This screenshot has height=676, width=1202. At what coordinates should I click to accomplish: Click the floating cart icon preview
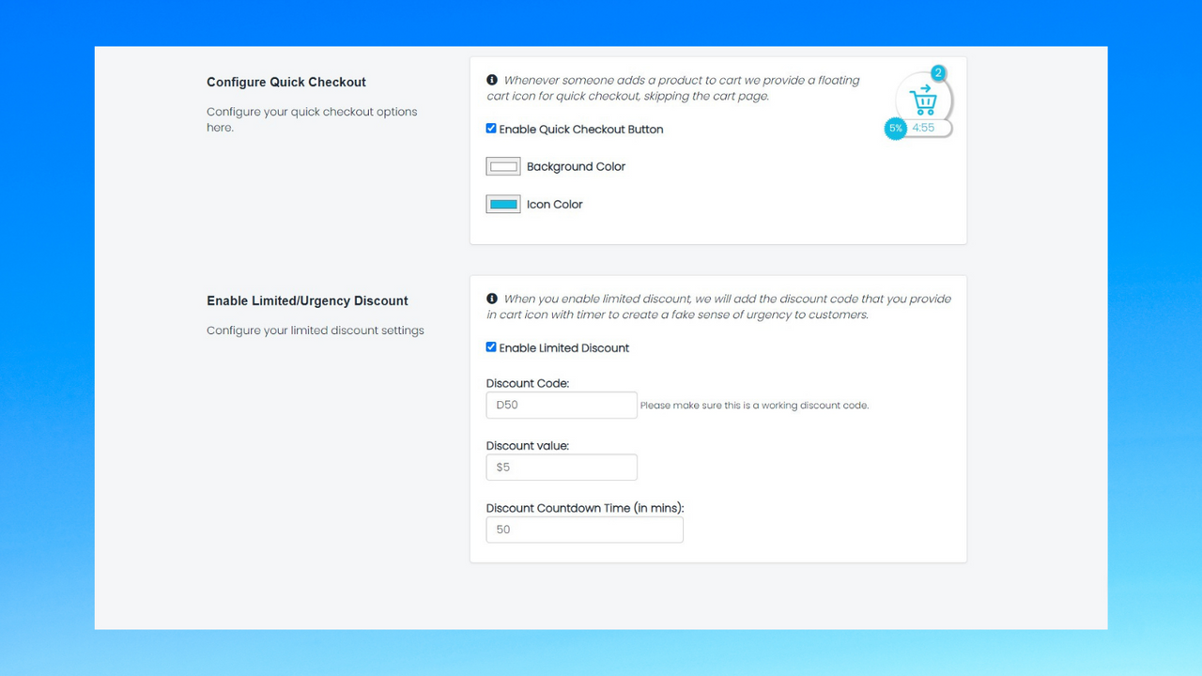pyautogui.click(x=923, y=99)
